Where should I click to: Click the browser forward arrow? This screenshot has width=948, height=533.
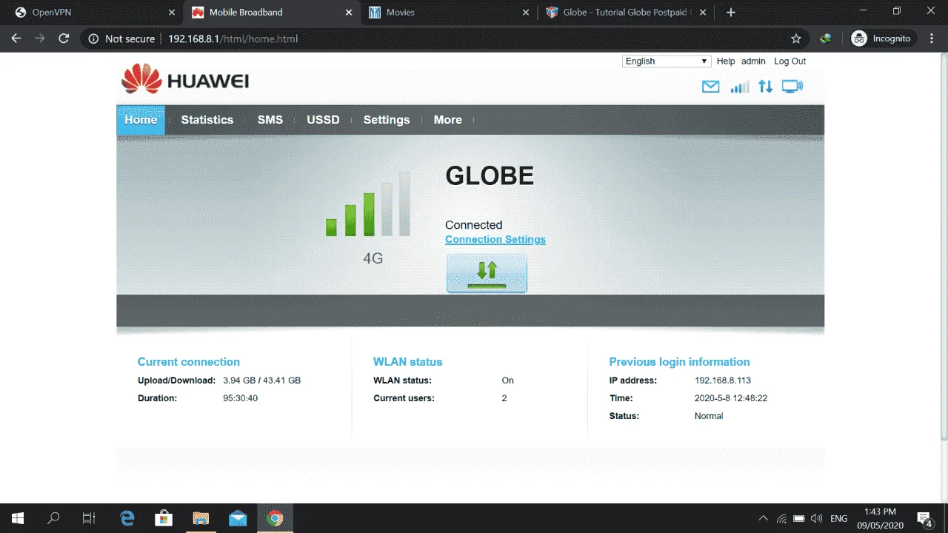click(40, 38)
